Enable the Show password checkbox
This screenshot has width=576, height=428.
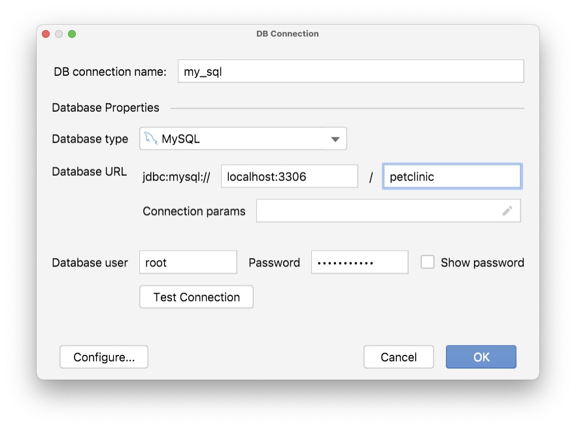point(428,262)
